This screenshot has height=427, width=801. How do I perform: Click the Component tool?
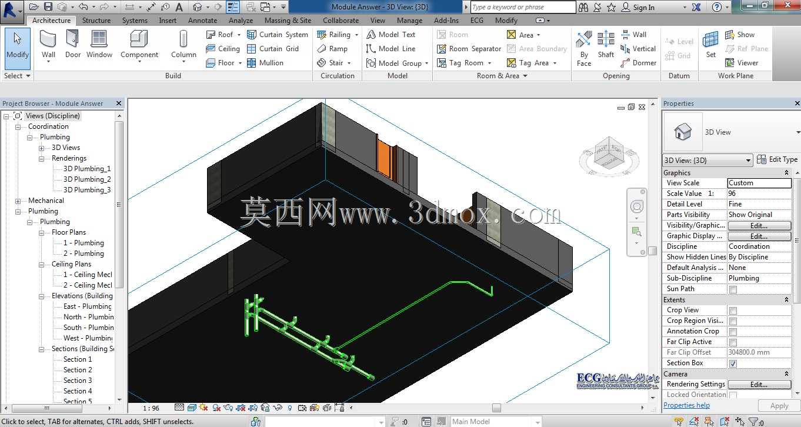139,46
